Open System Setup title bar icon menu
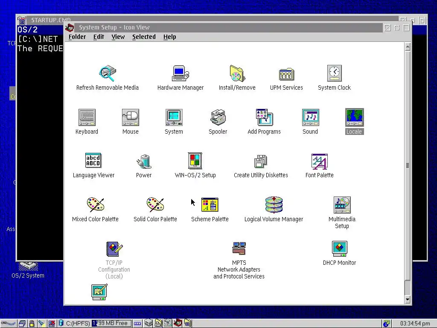437x328 pixels. coord(70,28)
